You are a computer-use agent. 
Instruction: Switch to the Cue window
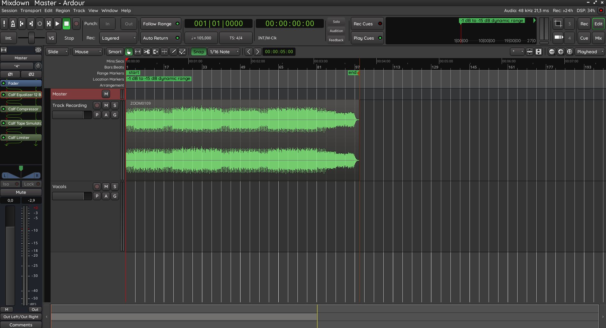tap(584, 38)
